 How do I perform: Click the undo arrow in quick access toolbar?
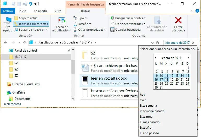(30, 4)
